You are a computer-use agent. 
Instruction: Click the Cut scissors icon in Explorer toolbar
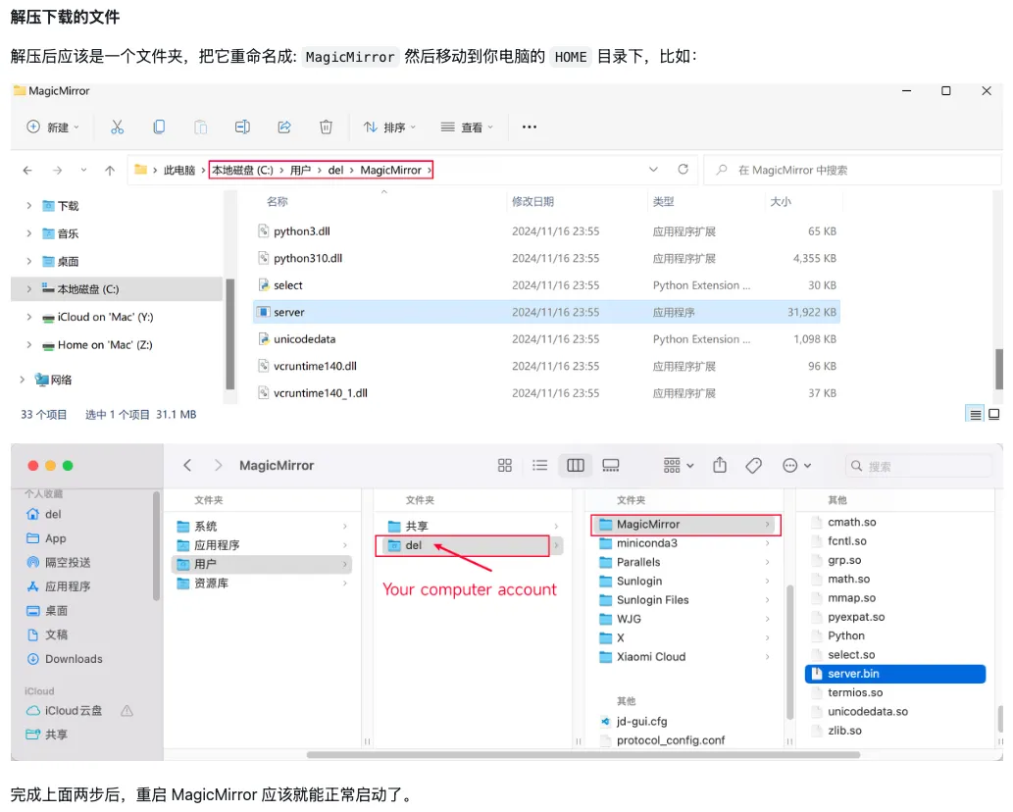point(118,127)
